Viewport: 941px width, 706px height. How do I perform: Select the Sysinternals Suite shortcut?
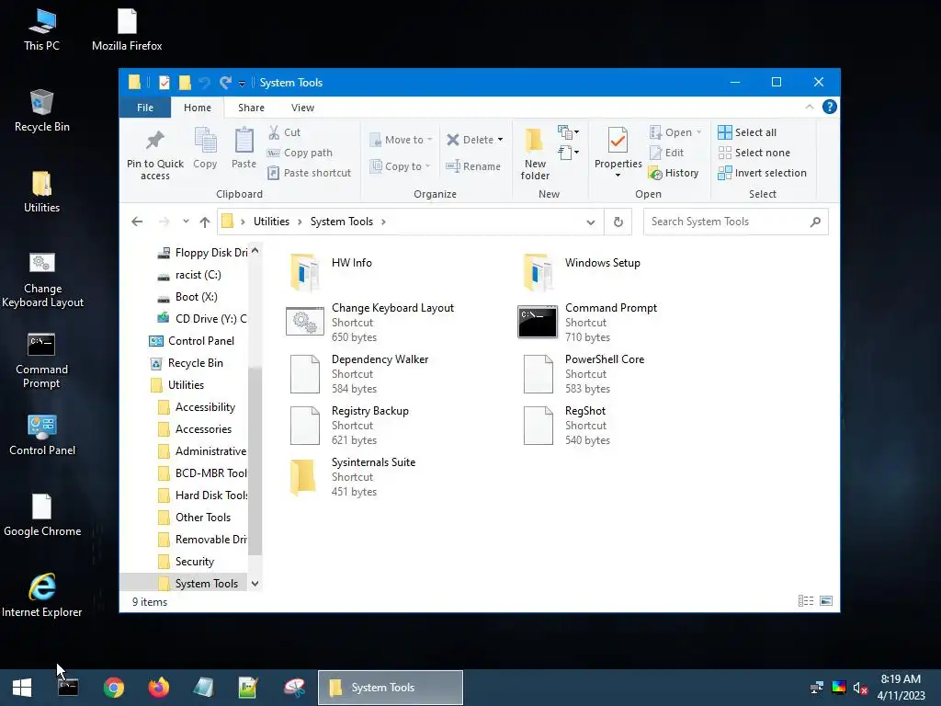click(352, 477)
